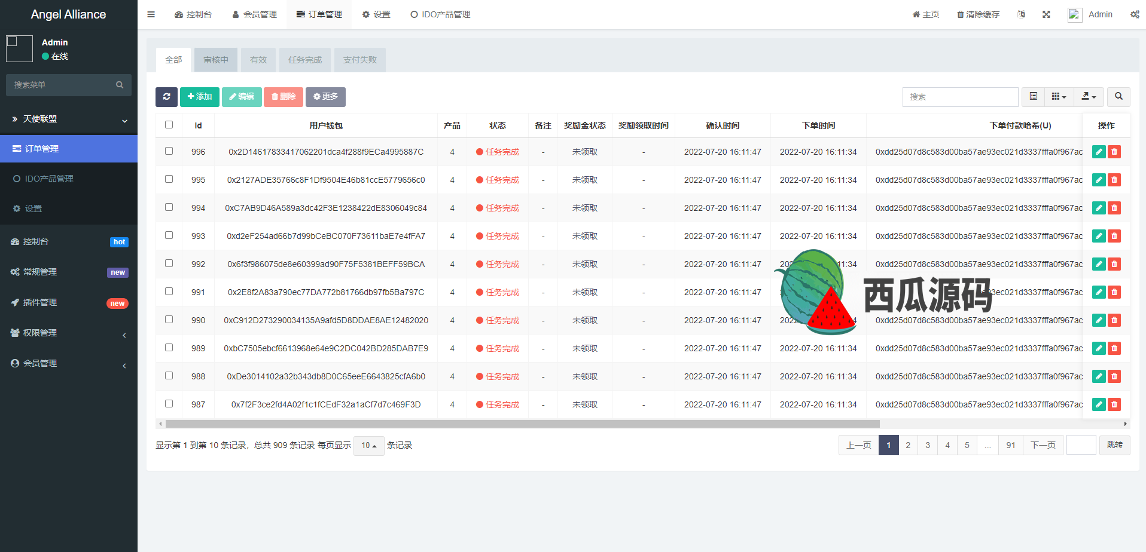
Task: Toggle the select-all checkbox in table header
Action: pyautogui.click(x=169, y=125)
